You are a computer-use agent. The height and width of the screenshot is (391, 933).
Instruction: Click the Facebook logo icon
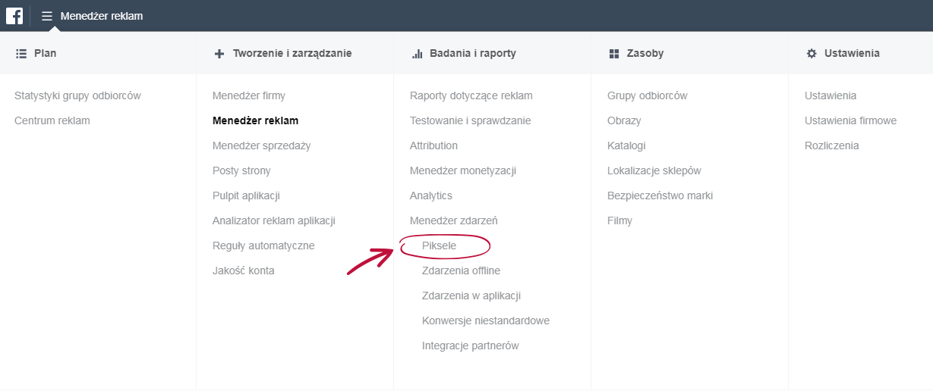coord(14,15)
